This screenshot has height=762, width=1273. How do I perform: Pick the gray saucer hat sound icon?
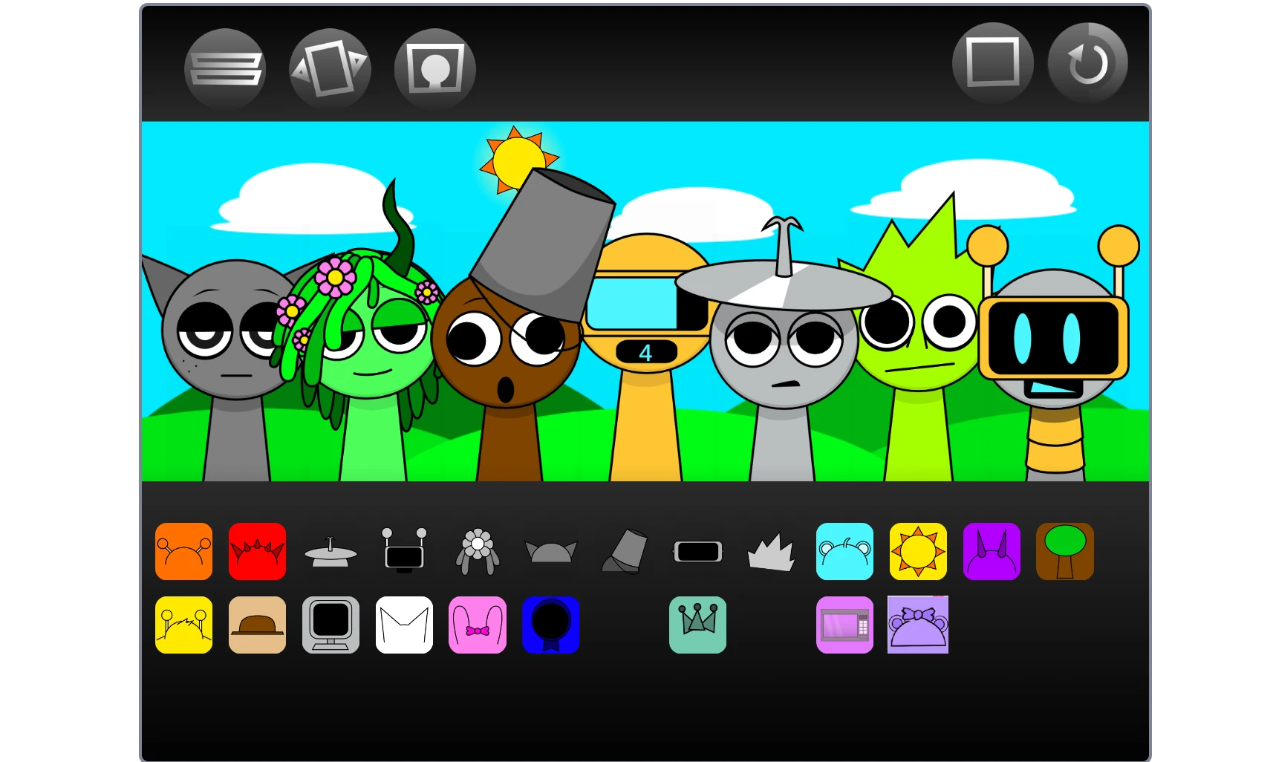click(x=331, y=551)
